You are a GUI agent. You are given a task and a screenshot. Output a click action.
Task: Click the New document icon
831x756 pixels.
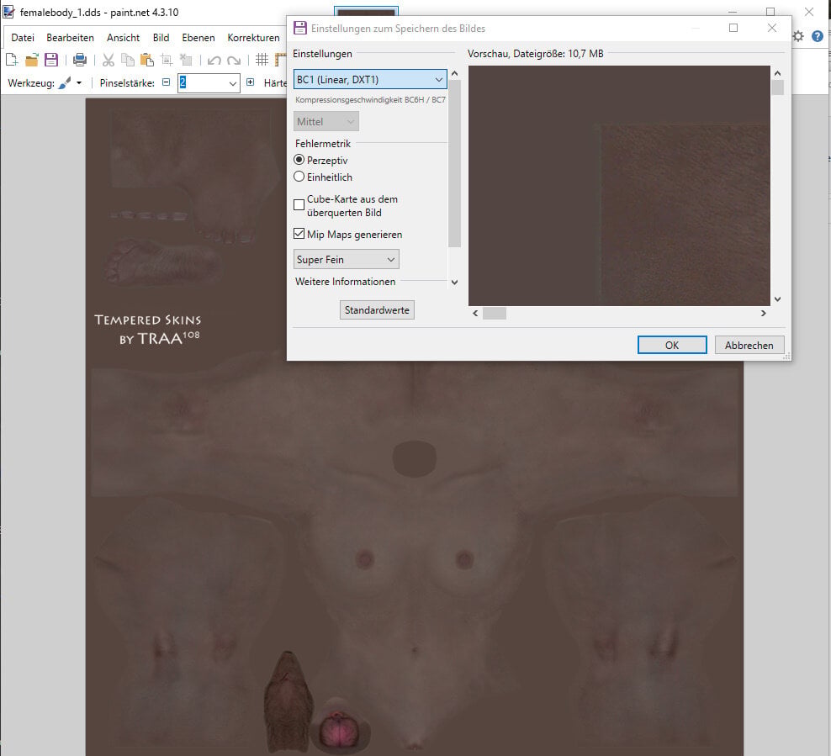point(12,60)
